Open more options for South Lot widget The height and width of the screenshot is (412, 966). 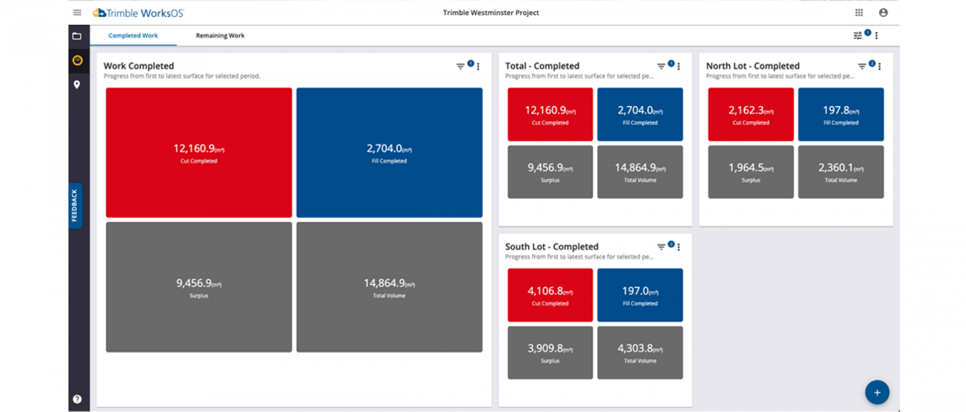[x=679, y=247]
